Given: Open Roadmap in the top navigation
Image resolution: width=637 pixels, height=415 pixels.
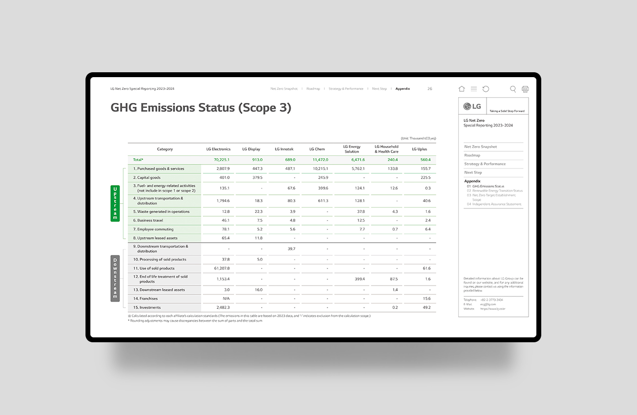Looking at the screenshot, I should 313,89.
